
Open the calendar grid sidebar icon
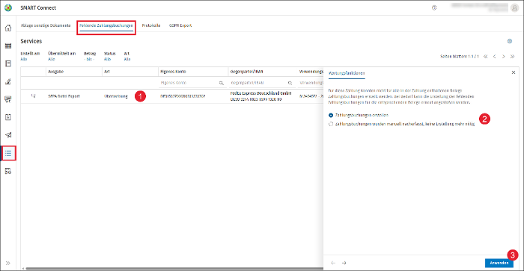coord(8,46)
